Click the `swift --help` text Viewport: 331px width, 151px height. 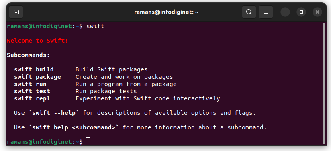point(54,113)
